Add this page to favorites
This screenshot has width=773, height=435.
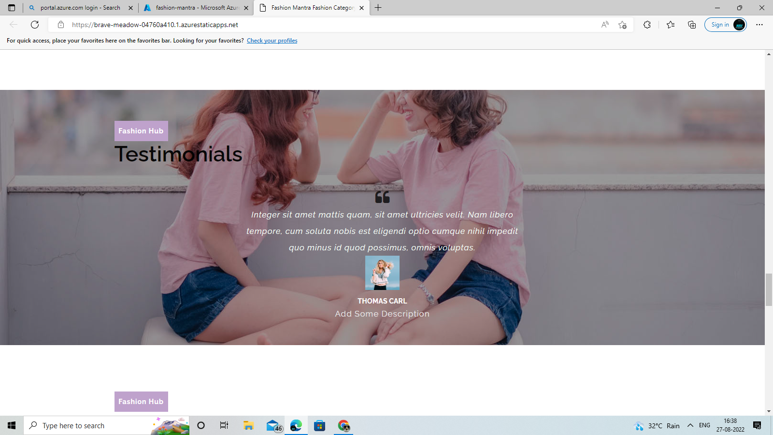(x=621, y=25)
